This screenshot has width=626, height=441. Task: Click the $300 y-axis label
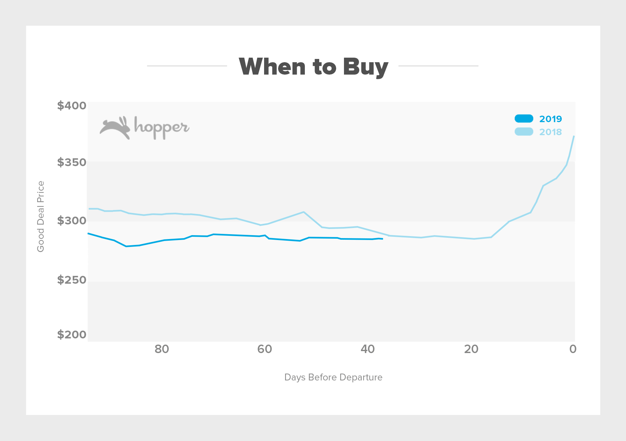click(x=72, y=221)
